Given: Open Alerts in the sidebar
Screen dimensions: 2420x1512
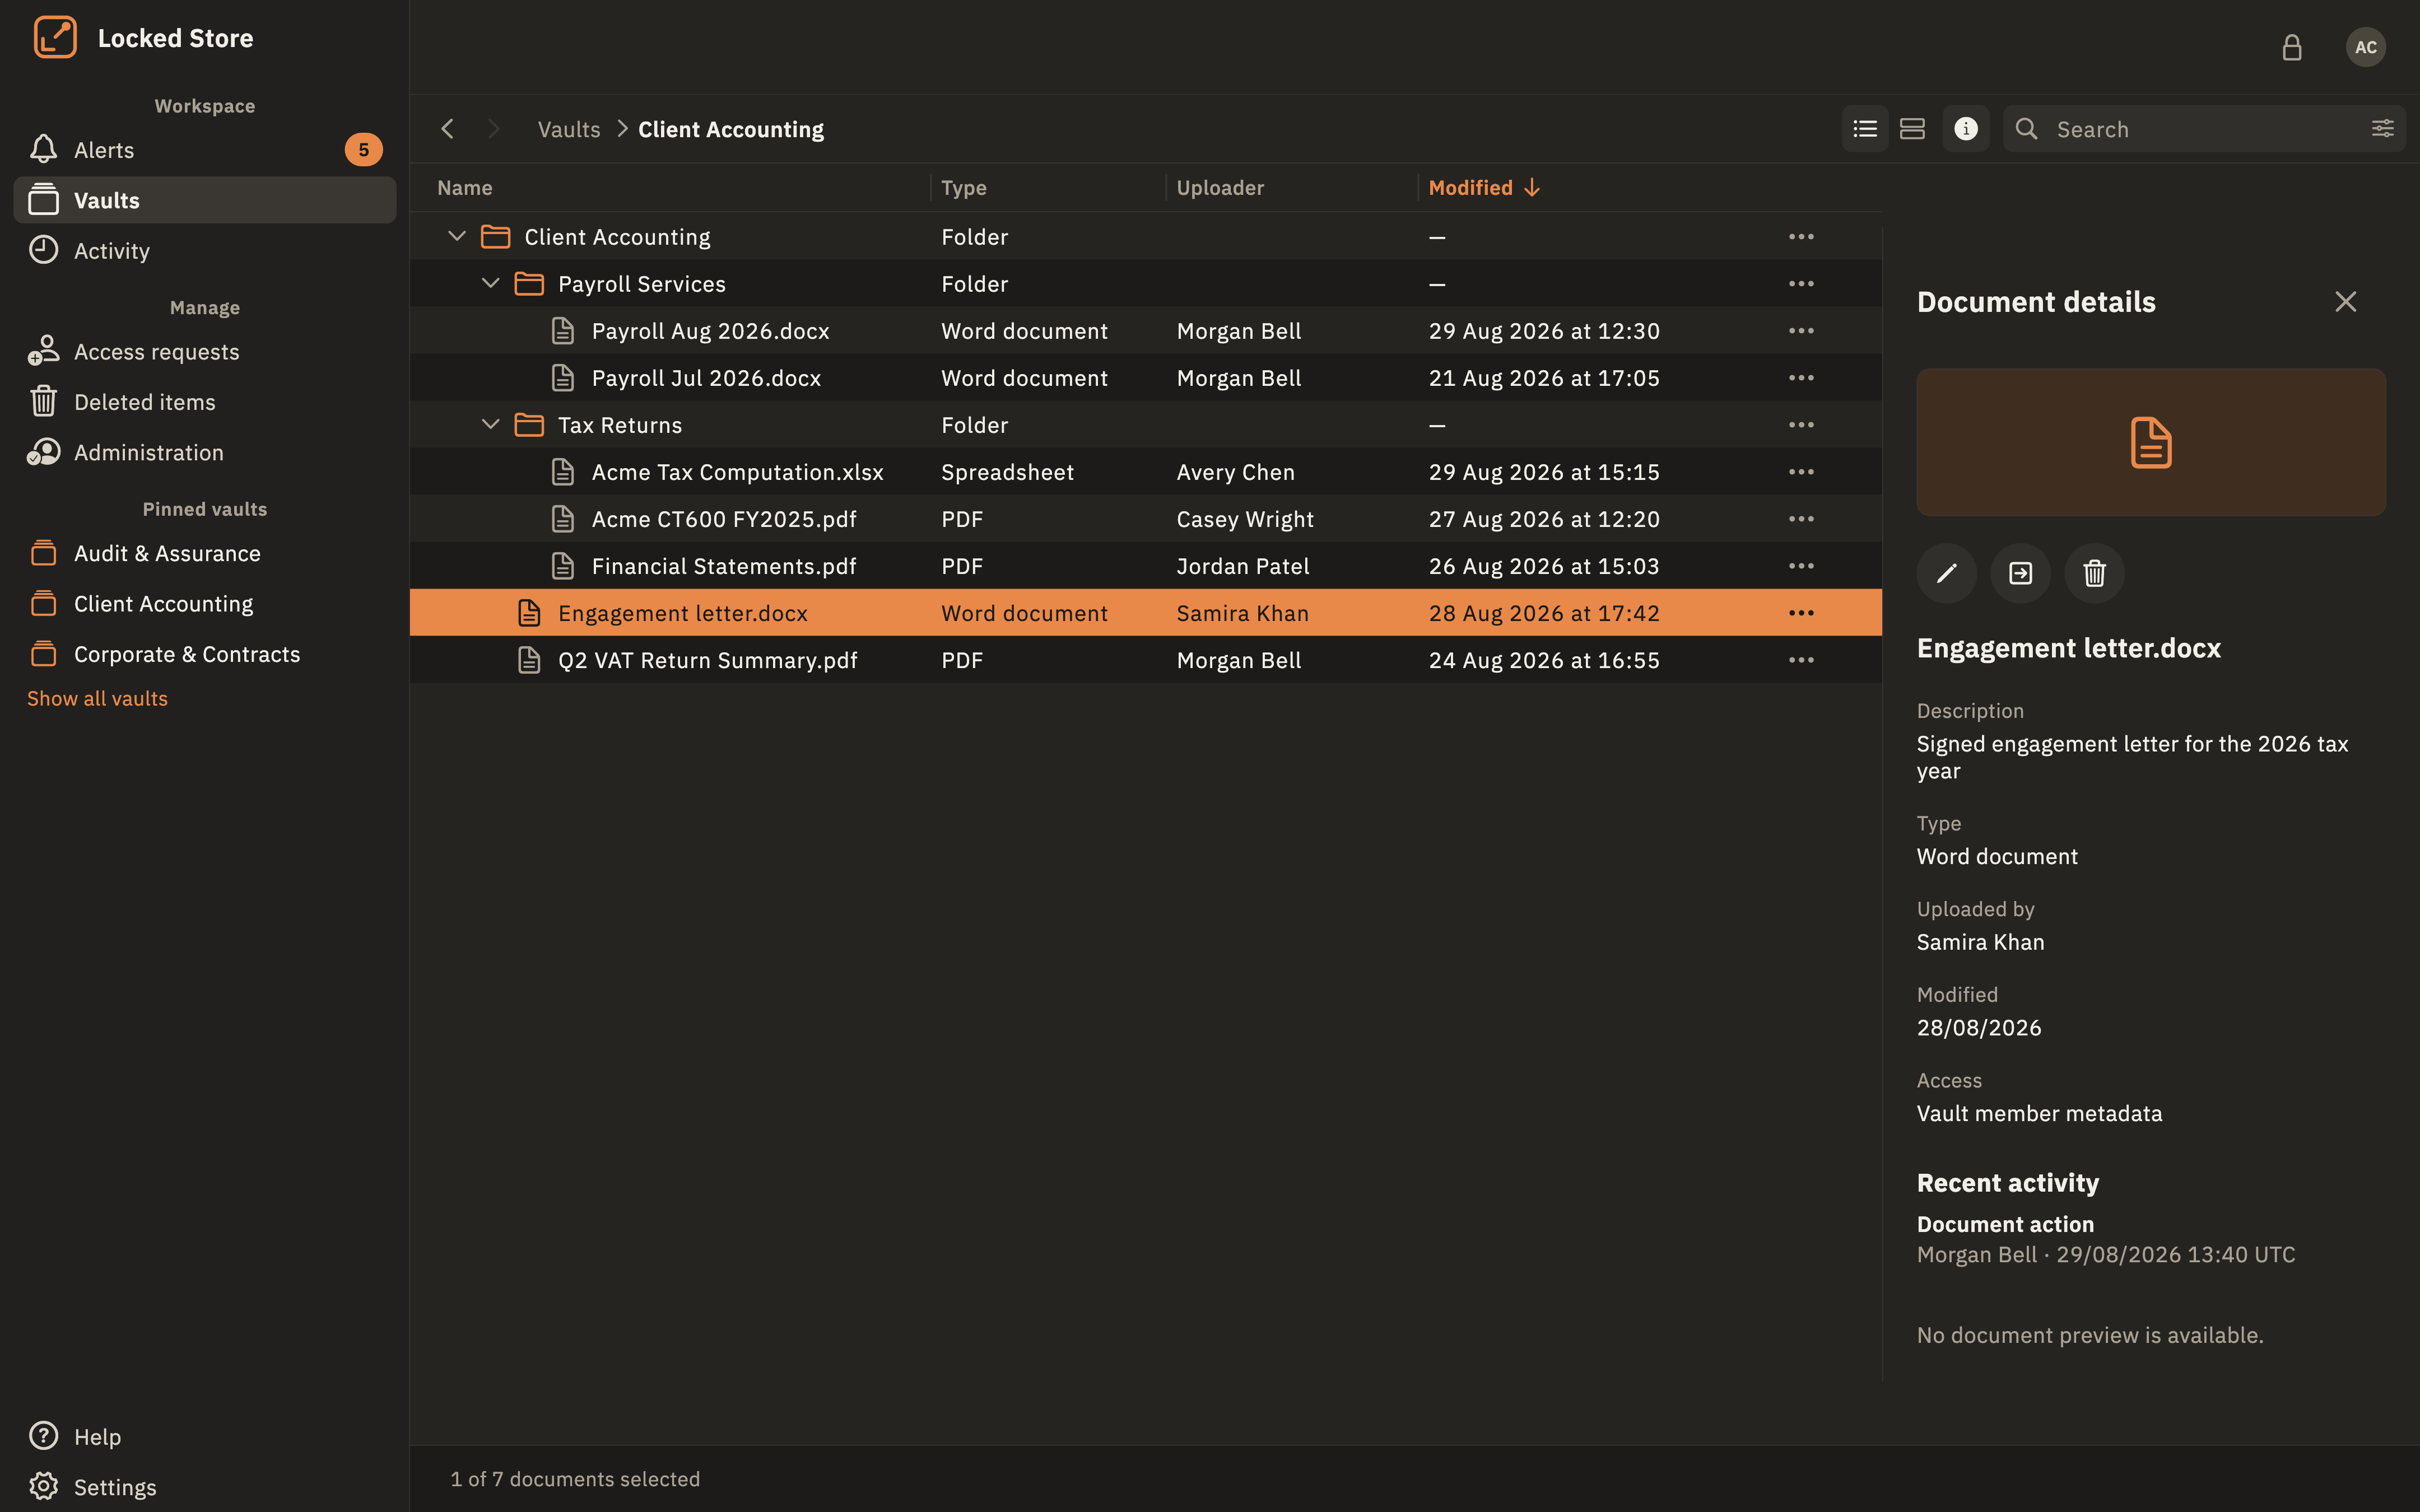Looking at the screenshot, I should (205, 150).
